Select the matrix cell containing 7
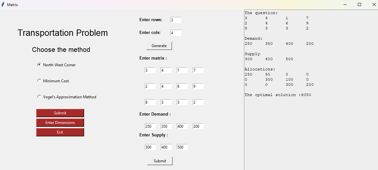Viewport: 378px width, 170px height. pyautogui.click(x=198, y=70)
